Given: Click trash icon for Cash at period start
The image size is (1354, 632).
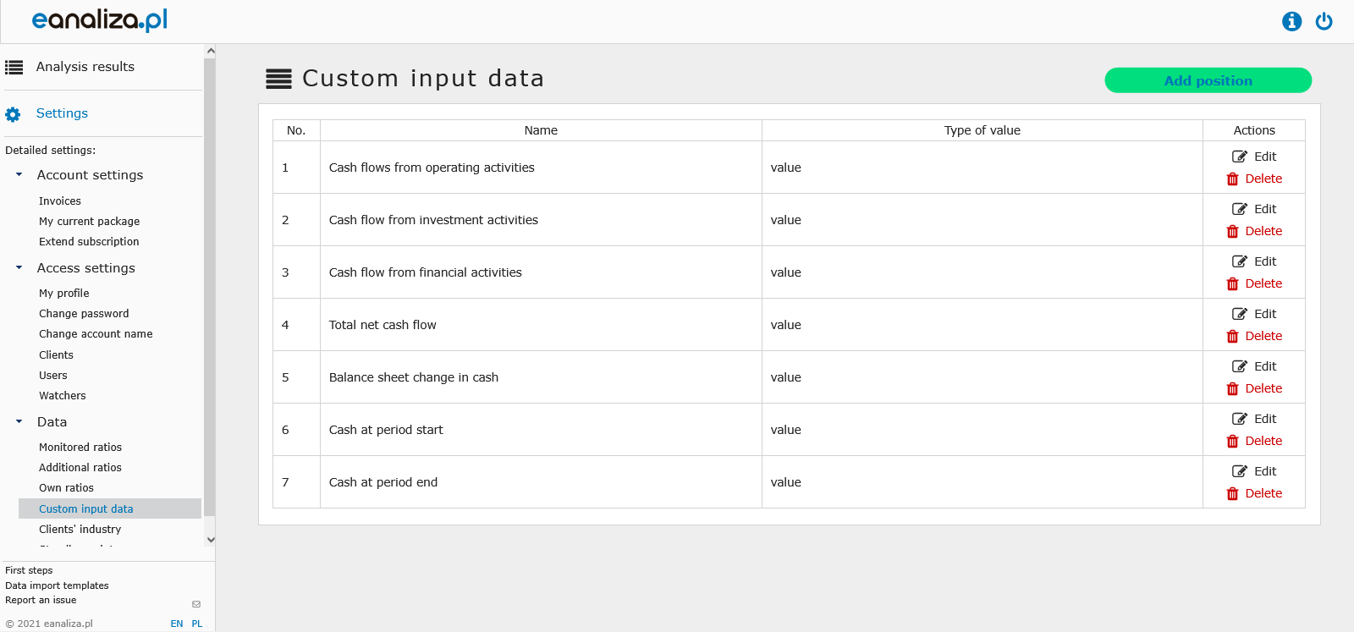Looking at the screenshot, I should coord(1233,442).
